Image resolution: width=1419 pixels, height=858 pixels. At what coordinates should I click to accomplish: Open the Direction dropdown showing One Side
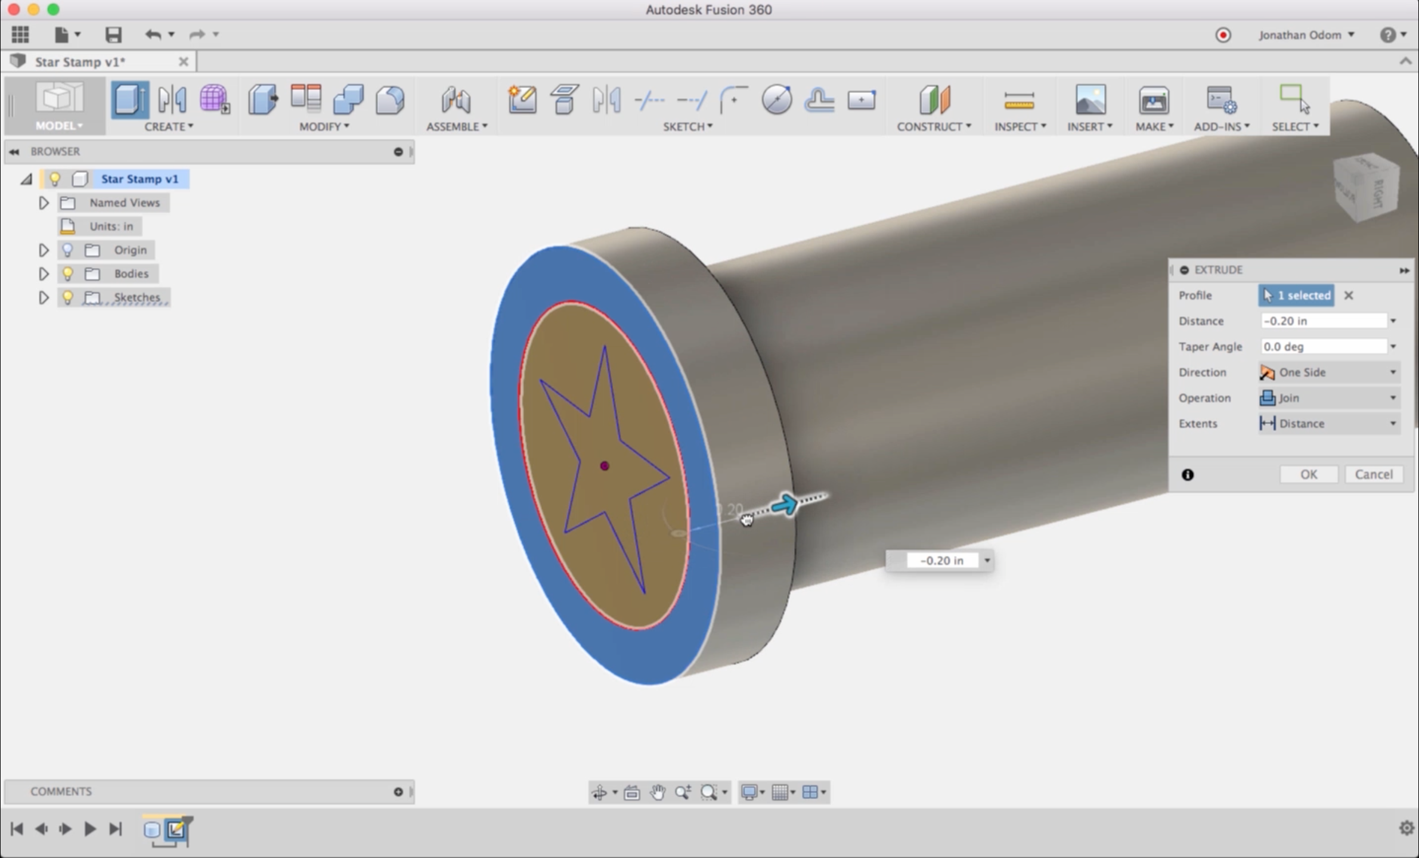point(1328,372)
